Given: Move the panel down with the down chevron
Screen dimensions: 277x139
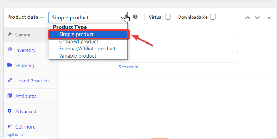Looking at the screenshot, I should point(257,18).
